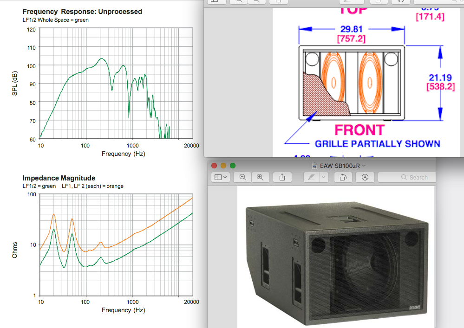Click the 'Frequency Response: Unprocessed' heading
This screenshot has width=464, height=328.
pyautogui.click(x=82, y=12)
